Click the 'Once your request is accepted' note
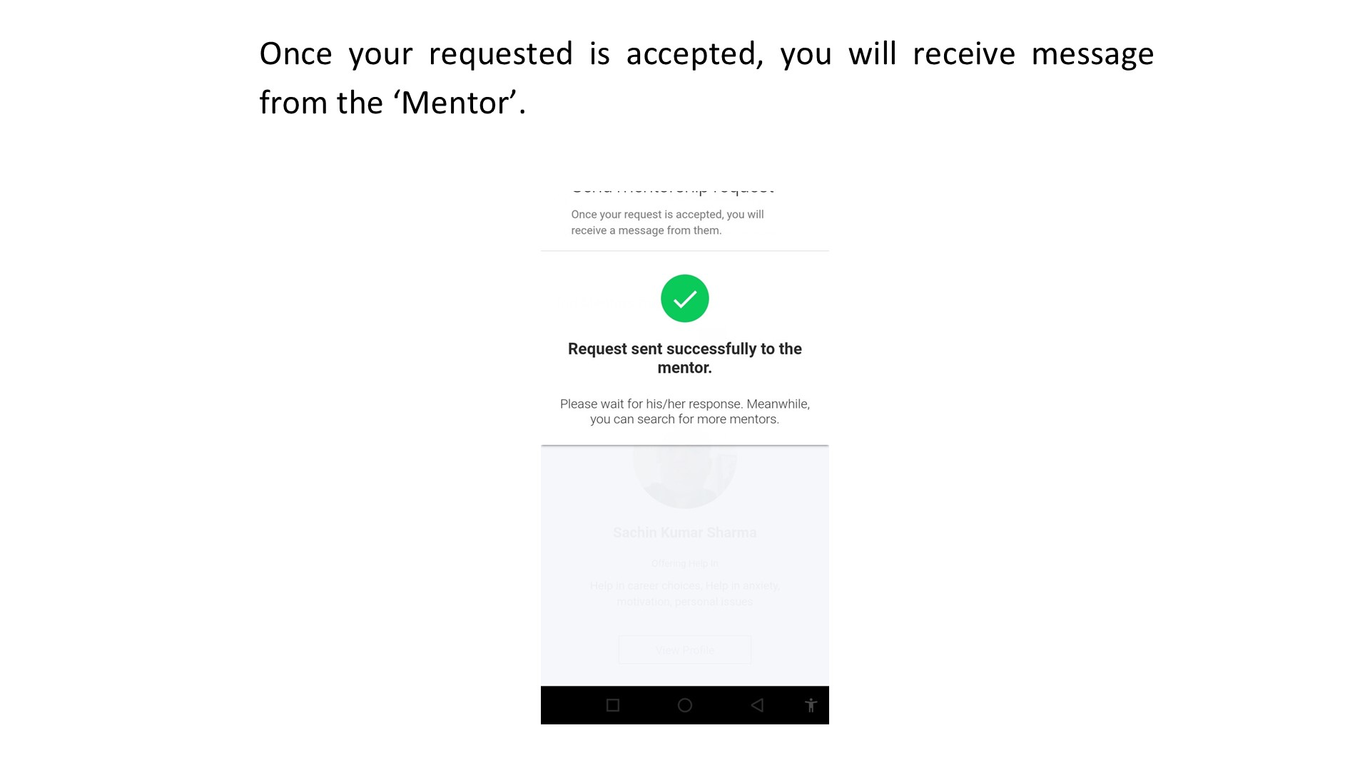Viewport: 1370px width, 770px height. click(667, 222)
